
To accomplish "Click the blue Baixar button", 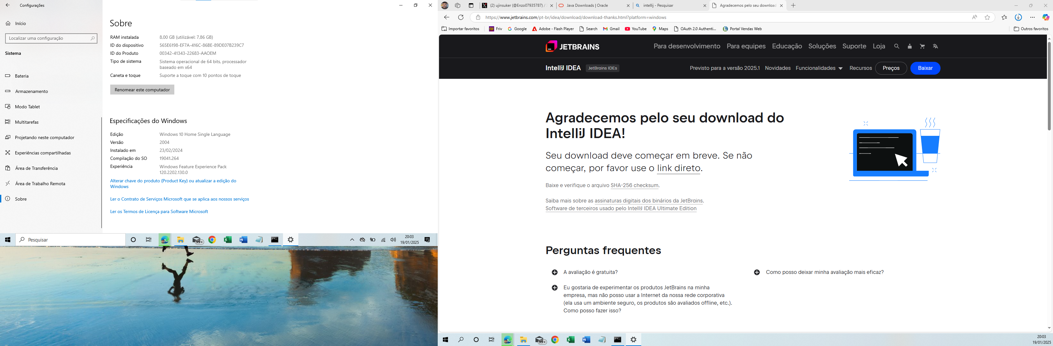I will pyautogui.click(x=925, y=68).
